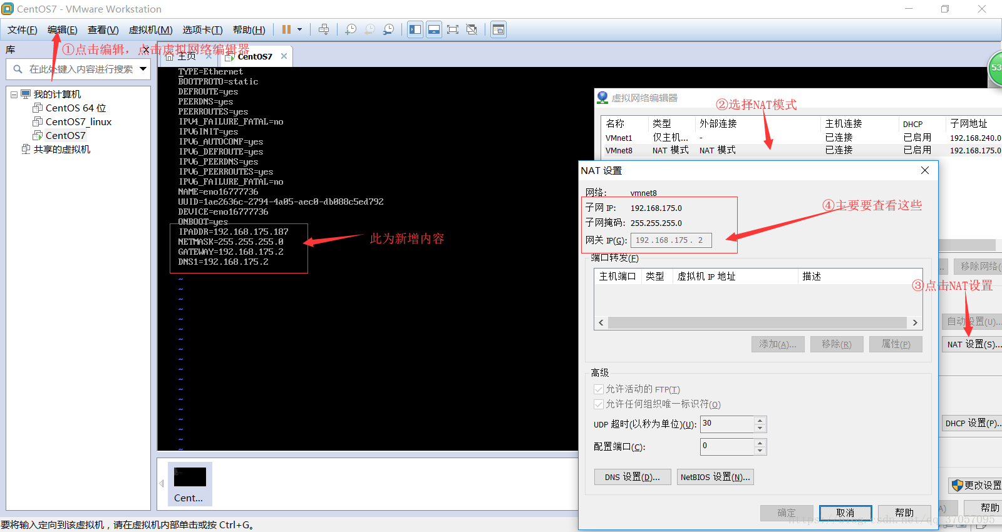Click DHCP 设置(P)... in network editor

pos(973,423)
